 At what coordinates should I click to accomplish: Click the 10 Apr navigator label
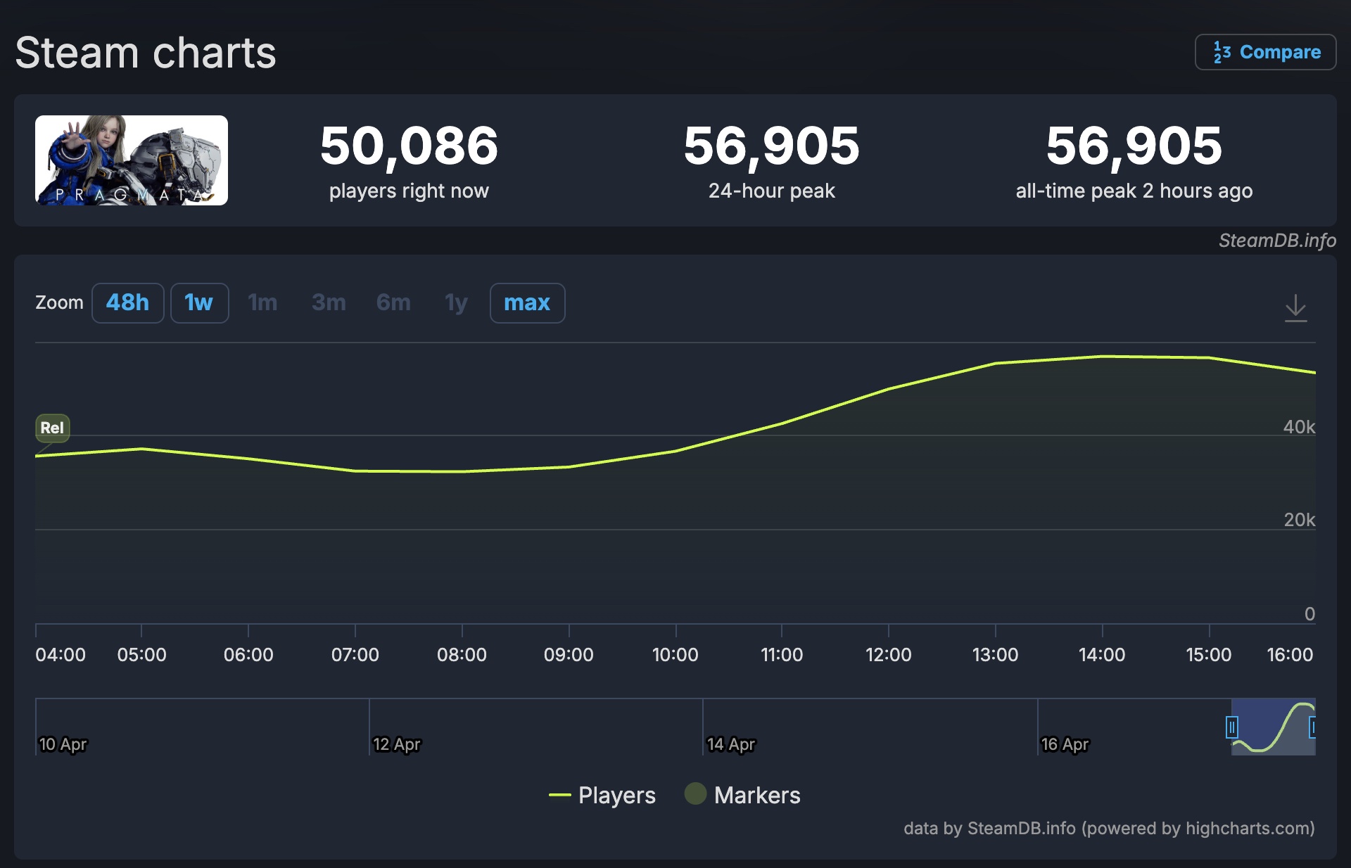63,744
